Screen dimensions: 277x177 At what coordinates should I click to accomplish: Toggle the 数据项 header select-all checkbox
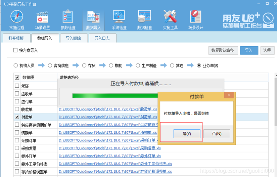click(17, 77)
